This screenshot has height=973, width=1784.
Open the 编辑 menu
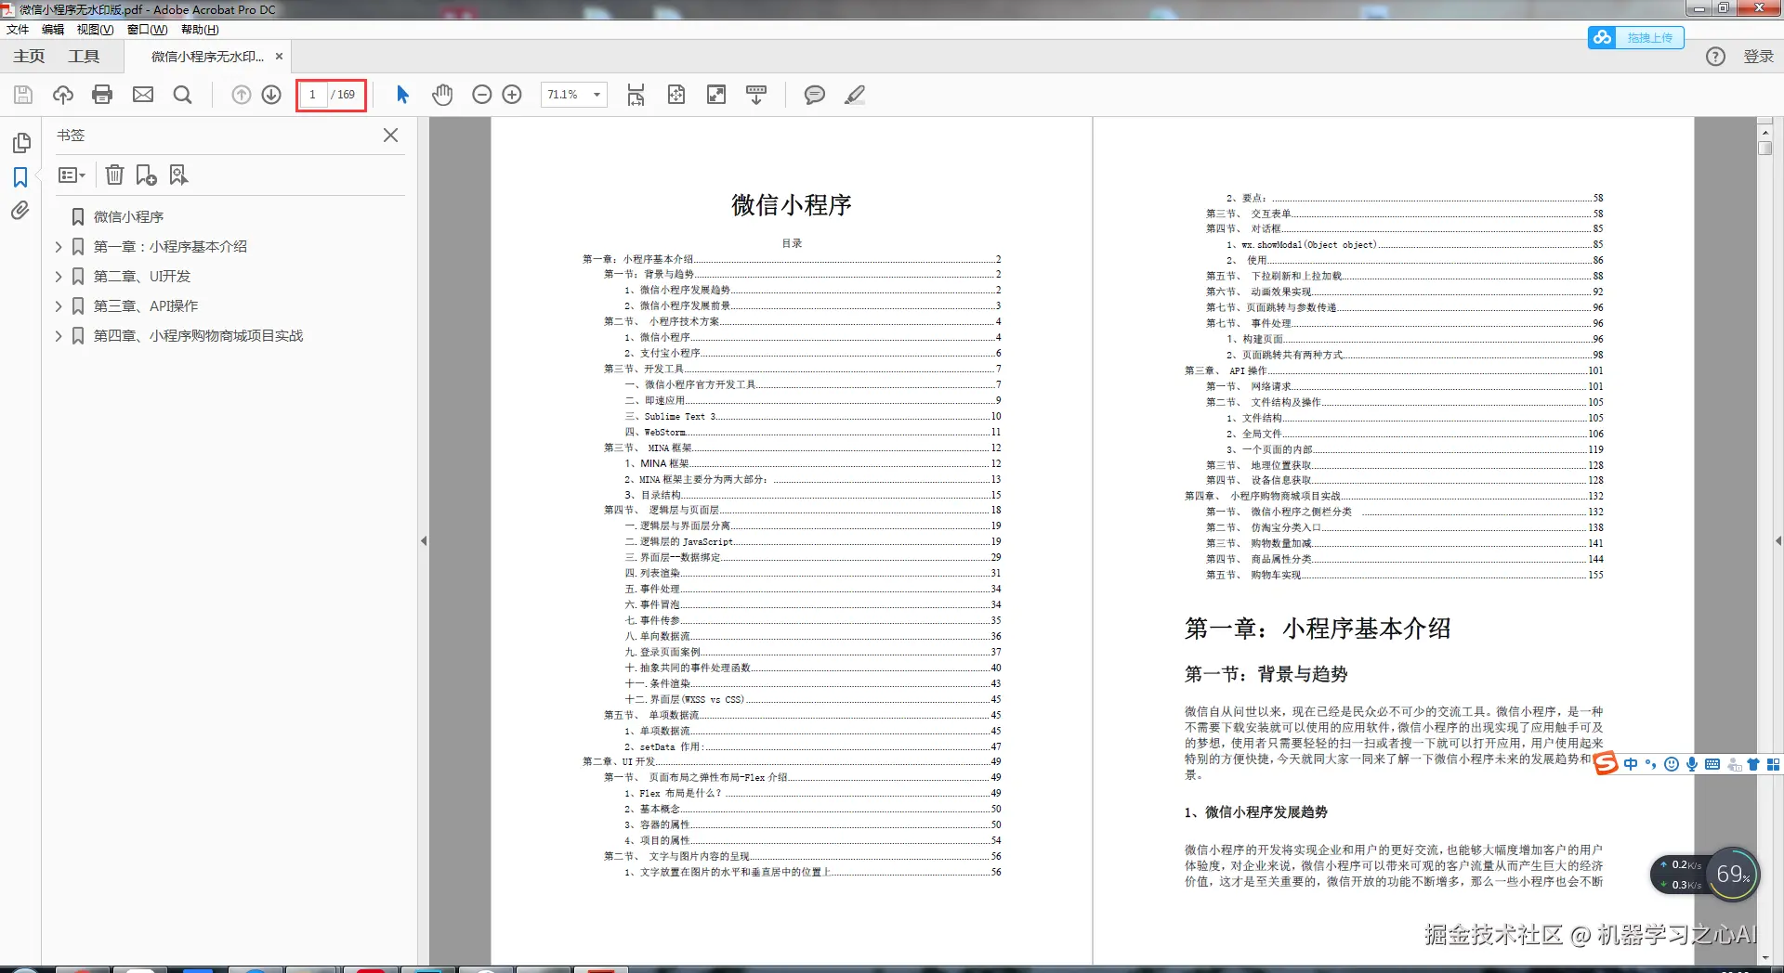pyautogui.click(x=53, y=30)
